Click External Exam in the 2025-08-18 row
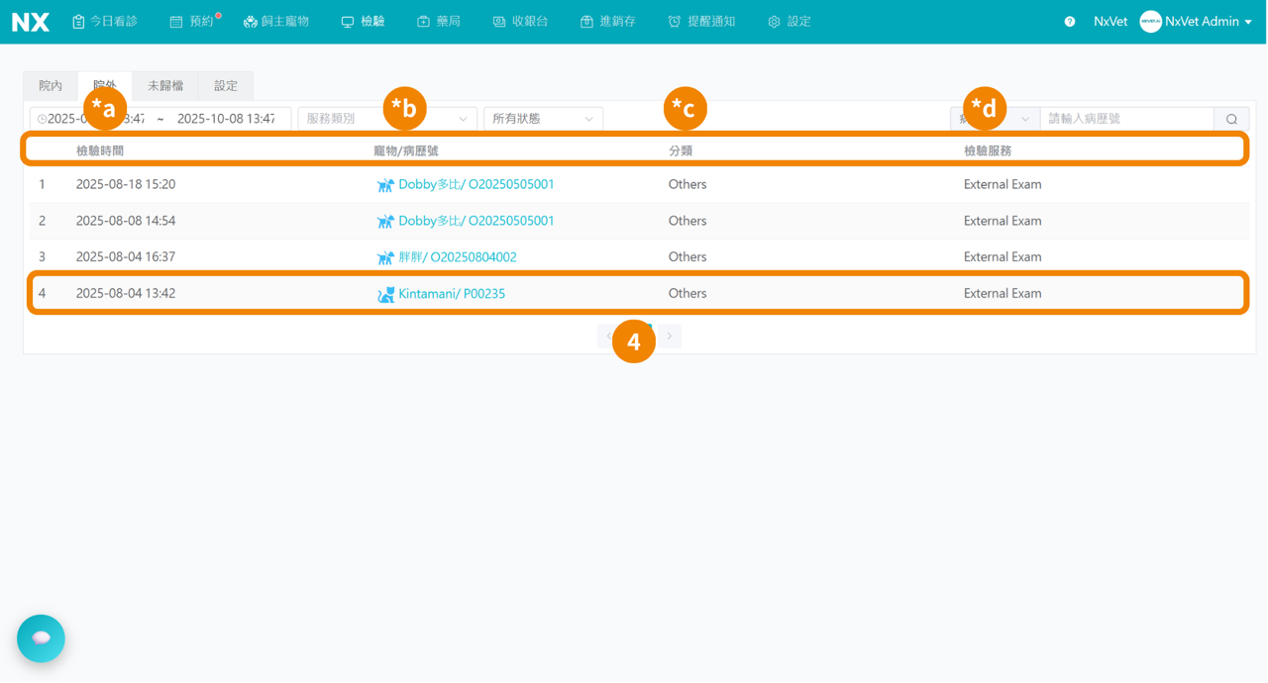This screenshot has width=1268, height=683. pos(1003,185)
